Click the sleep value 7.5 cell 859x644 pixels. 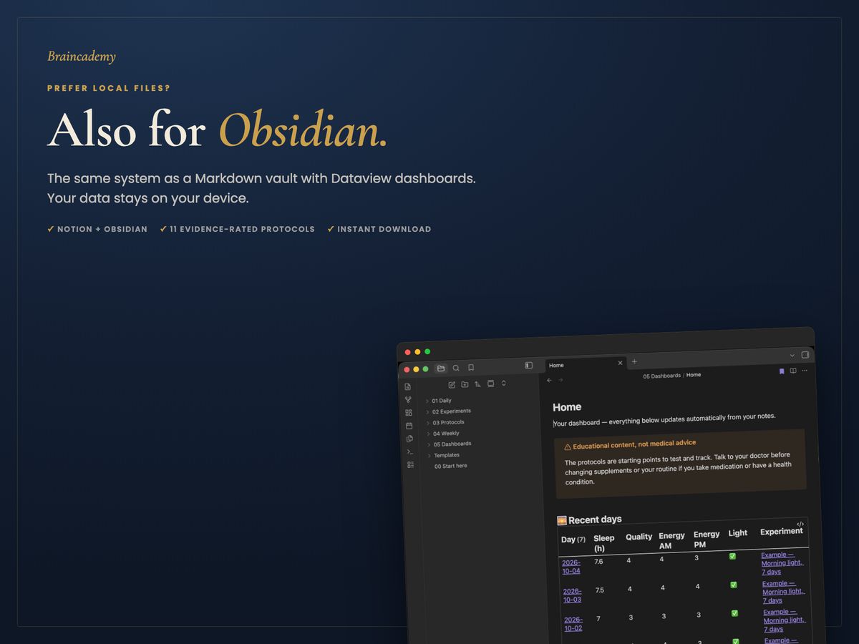[600, 590]
